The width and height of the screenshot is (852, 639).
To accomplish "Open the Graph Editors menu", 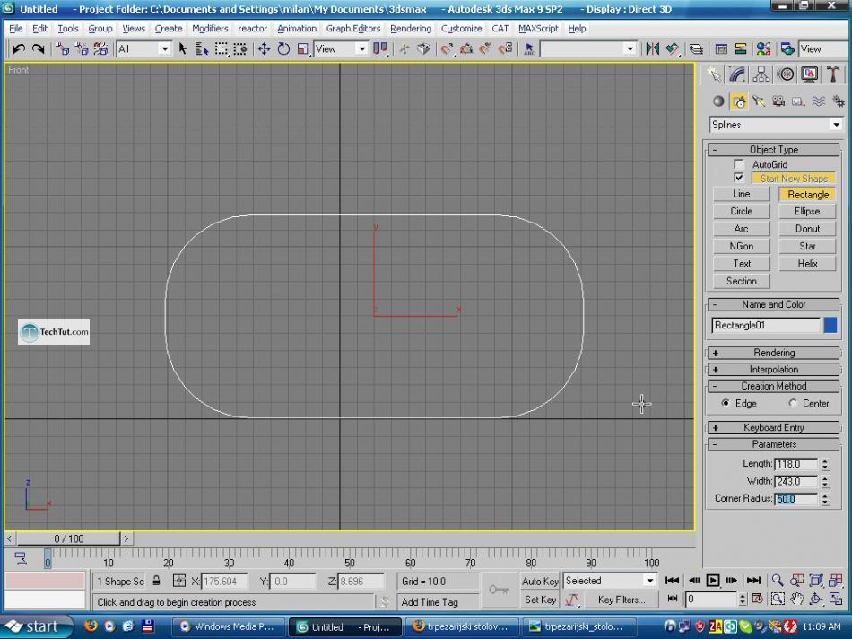I will pos(353,29).
